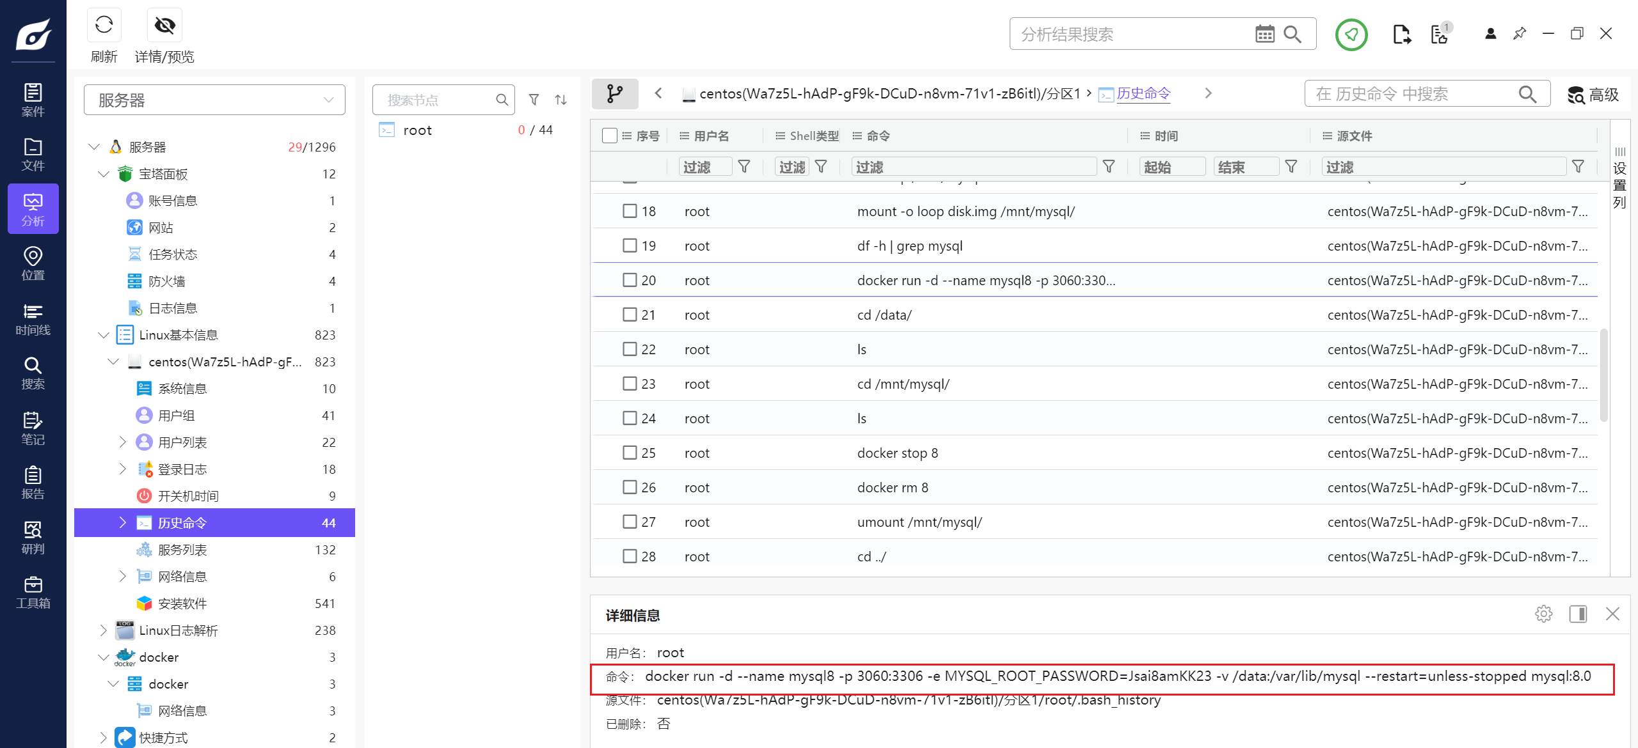Open the 服务器 dropdown selector
Screen dimensions: 1638x748
[x=214, y=100]
